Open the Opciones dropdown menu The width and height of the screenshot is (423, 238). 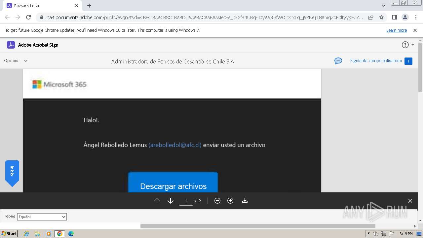pyautogui.click(x=16, y=61)
